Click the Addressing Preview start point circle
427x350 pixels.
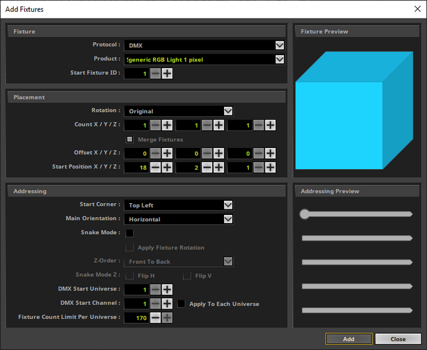pos(304,214)
